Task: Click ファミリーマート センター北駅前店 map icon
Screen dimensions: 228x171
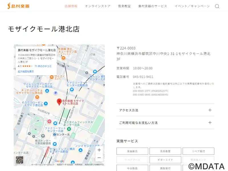Action: point(72,89)
